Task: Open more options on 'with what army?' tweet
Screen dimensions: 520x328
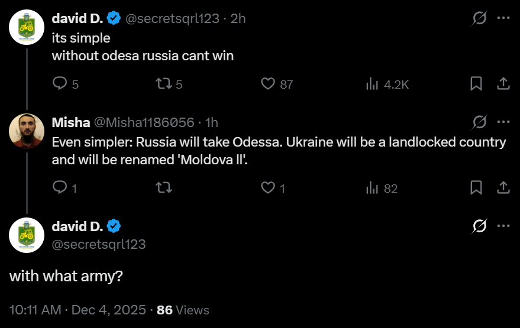Action: tap(503, 226)
